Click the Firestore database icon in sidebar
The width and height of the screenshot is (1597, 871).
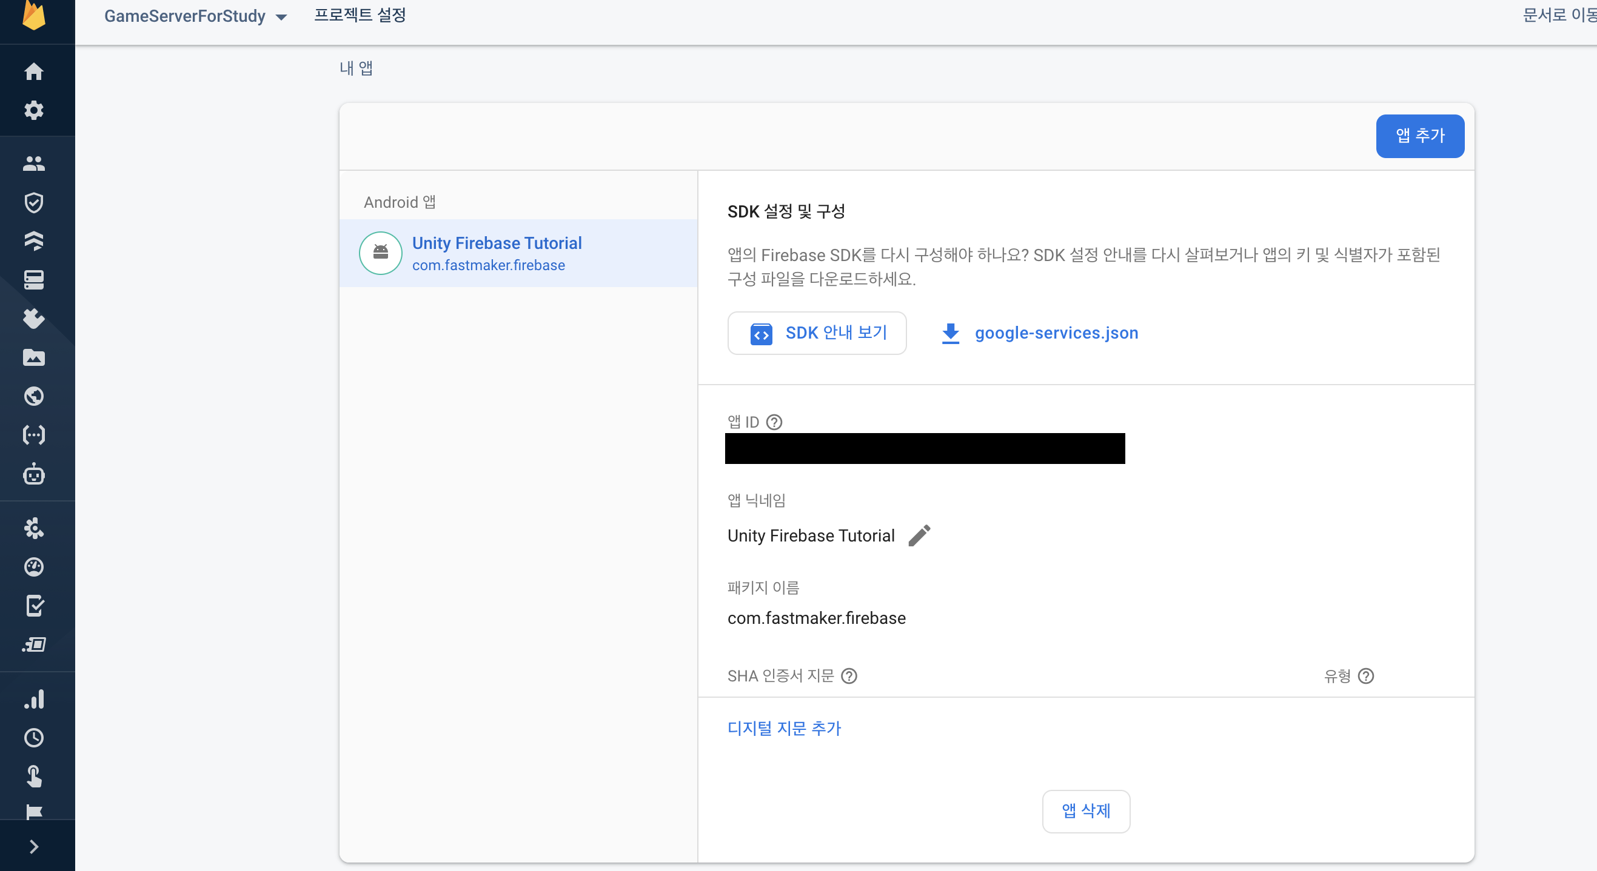tap(33, 240)
